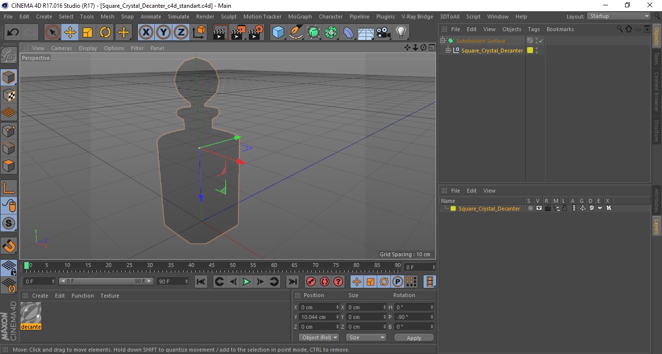Image resolution: width=662 pixels, height=354 pixels.
Task: Open the File menu
Action: point(8,17)
